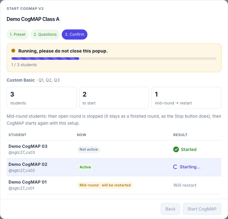Click the striped progress bar
The image size is (228, 219).
pos(114,59)
